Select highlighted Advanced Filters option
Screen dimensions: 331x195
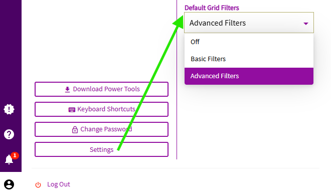pyautogui.click(x=249, y=76)
